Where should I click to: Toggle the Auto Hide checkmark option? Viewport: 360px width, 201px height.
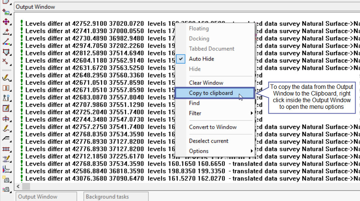(x=201, y=59)
